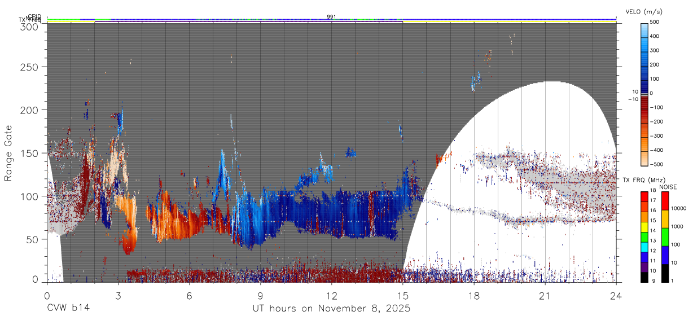The image size is (693, 320).
Task: Click the 21 tick on UT hours axis
Action: [x=545, y=295]
